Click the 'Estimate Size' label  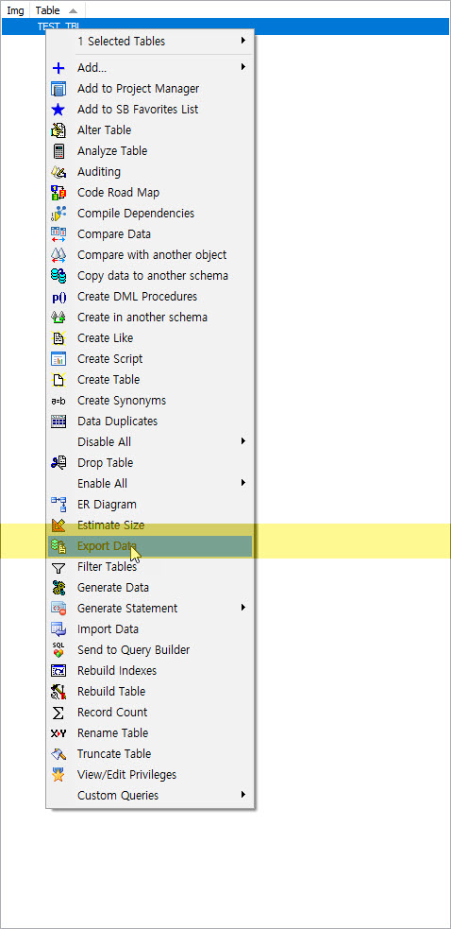pos(110,525)
